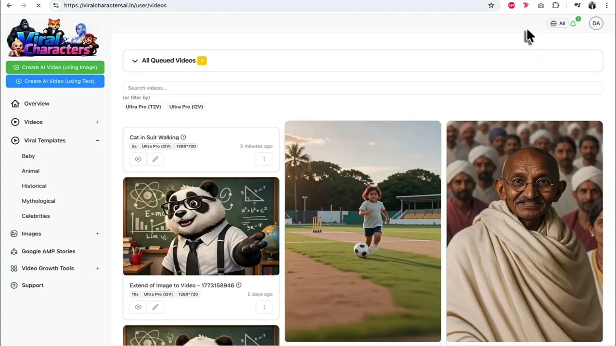This screenshot has width=616, height=346.
Task: Open the browser media control icon
Action: click(577, 5)
